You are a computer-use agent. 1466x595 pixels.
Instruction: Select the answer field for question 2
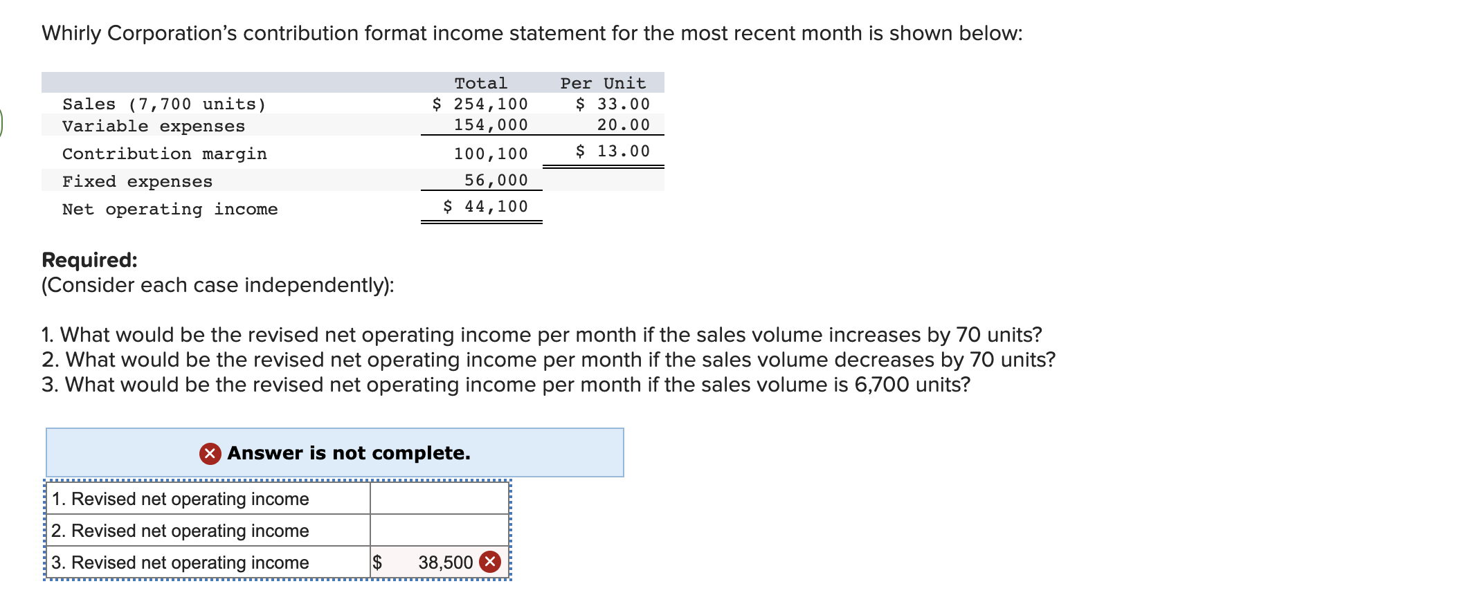(x=438, y=531)
